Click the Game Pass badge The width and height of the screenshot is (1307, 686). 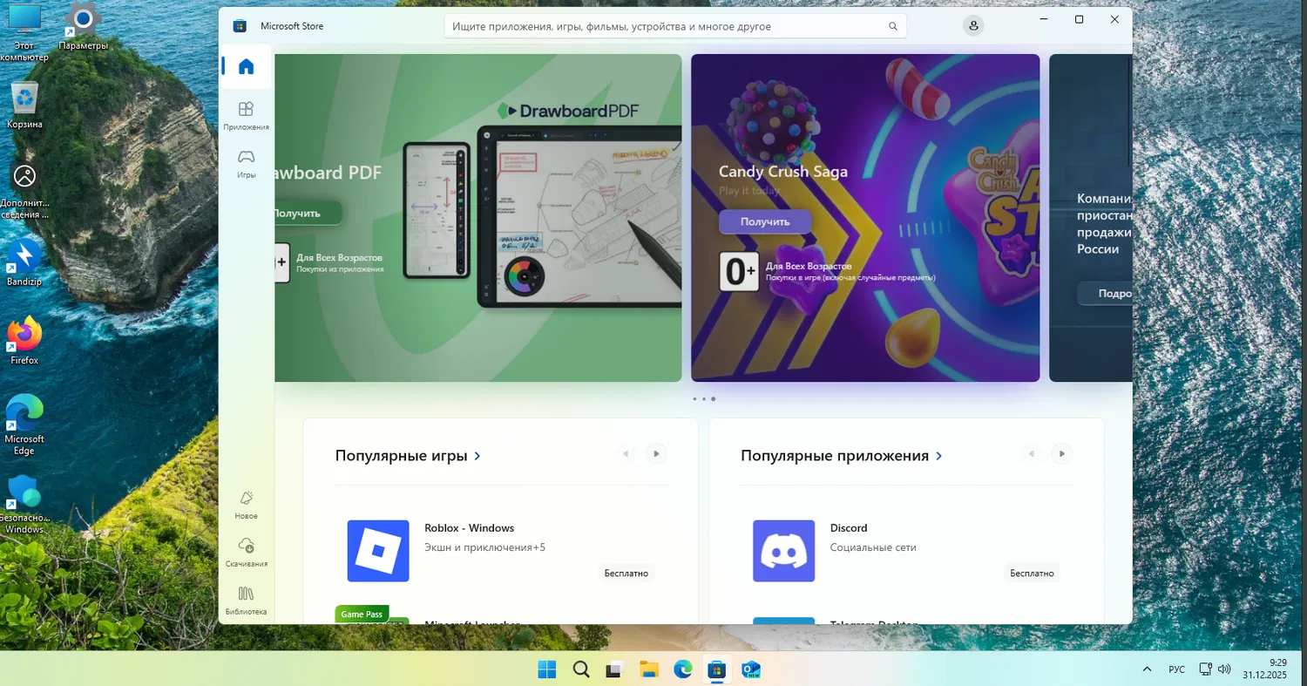click(362, 614)
